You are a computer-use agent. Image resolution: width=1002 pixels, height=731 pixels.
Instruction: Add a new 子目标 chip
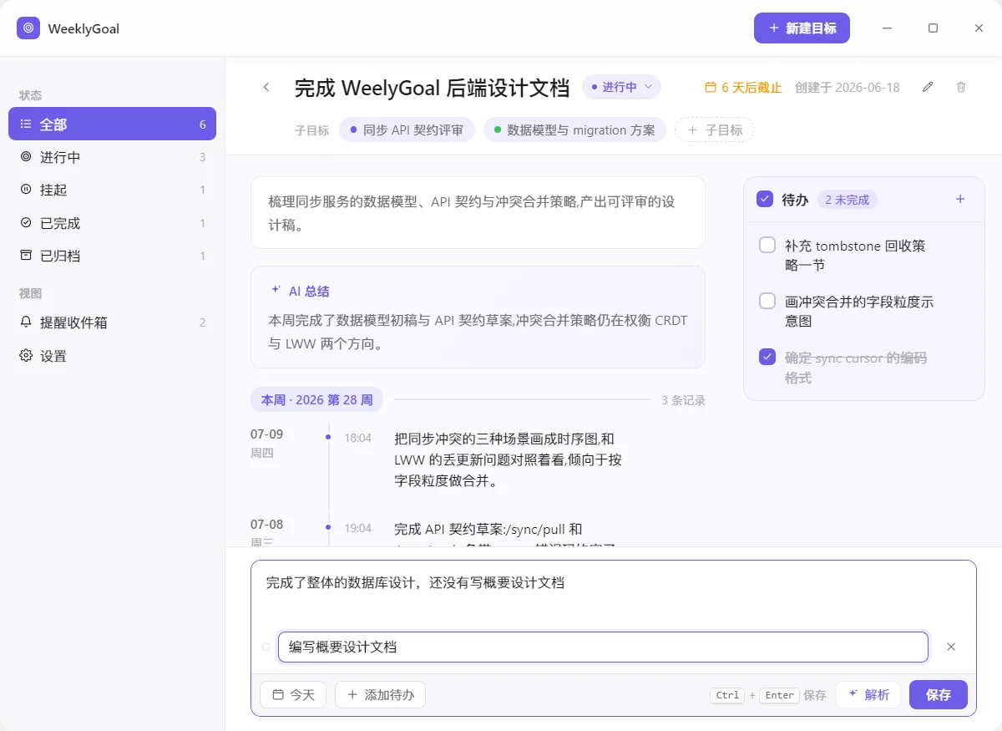click(714, 129)
